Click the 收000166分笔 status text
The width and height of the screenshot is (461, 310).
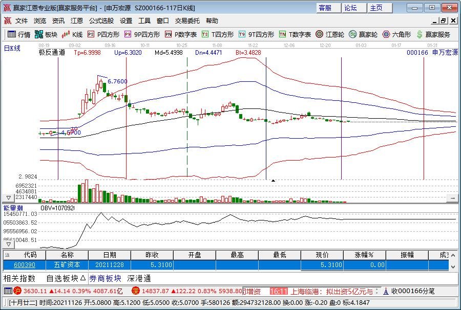pyautogui.click(x=413, y=291)
